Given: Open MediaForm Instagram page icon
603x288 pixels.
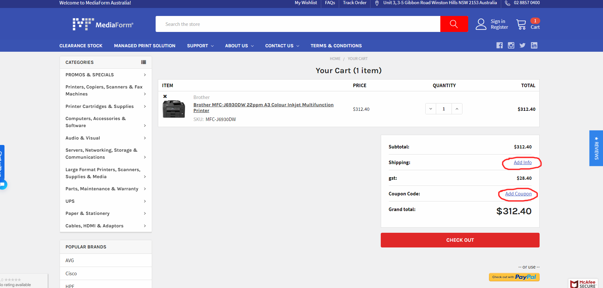Looking at the screenshot, I should (x=511, y=45).
